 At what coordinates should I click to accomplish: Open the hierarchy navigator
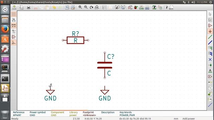pyautogui.click(x=104, y=7)
